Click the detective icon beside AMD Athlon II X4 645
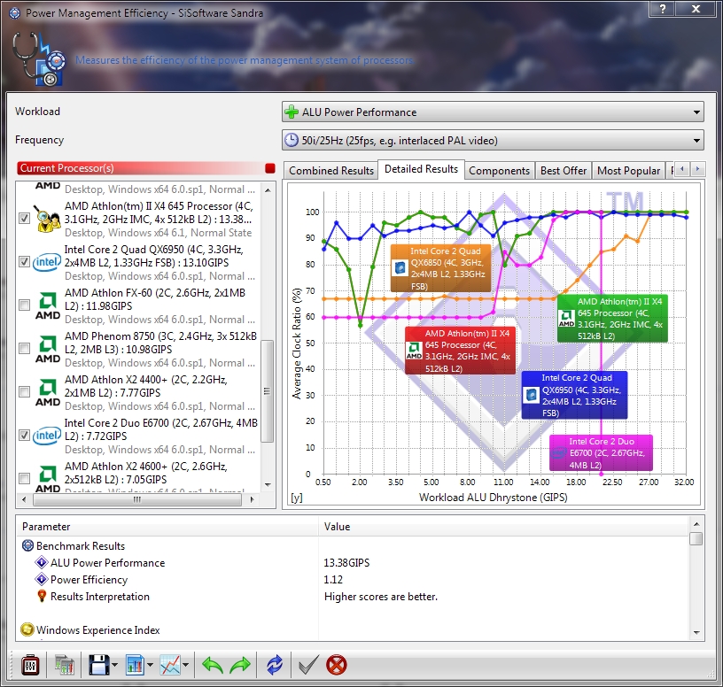The image size is (723, 687). pos(47,219)
